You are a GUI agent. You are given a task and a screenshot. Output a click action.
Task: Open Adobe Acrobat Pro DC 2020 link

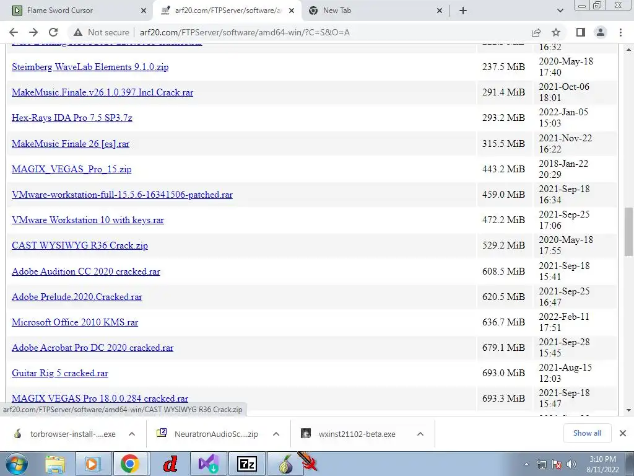tap(93, 348)
